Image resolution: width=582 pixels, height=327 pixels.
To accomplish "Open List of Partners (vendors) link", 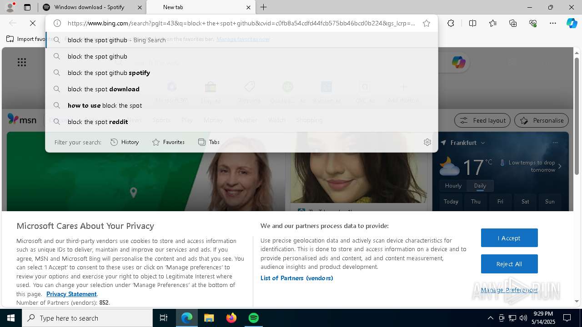I will tap(296, 278).
